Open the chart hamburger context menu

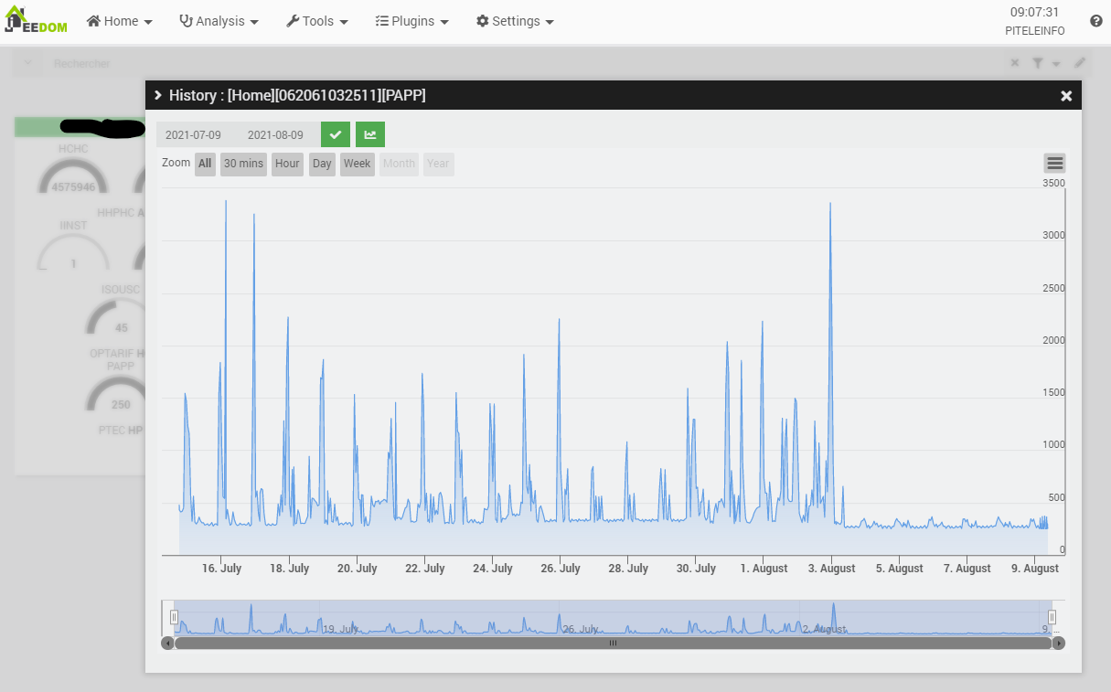click(1054, 164)
